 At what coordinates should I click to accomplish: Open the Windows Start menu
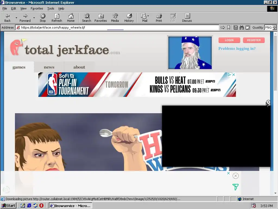point(8,206)
